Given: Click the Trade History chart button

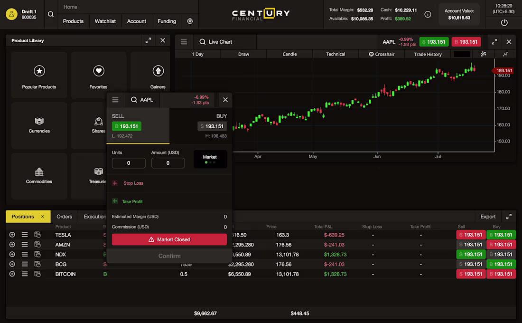Looking at the screenshot, I should click(x=428, y=54).
